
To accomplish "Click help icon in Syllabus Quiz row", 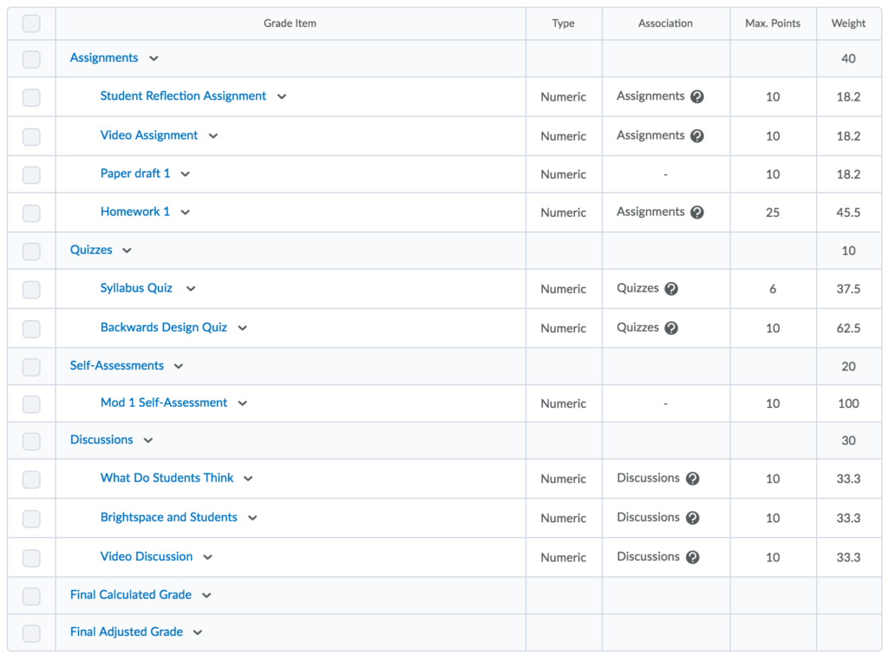I will tap(671, 289).
